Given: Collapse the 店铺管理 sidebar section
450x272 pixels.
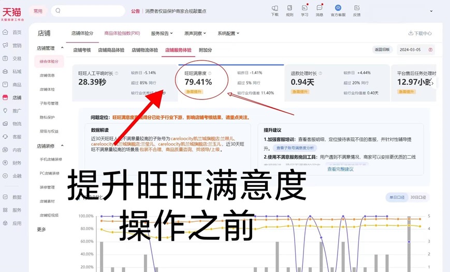Looking at the screenshot, I should tap(62, 48).
